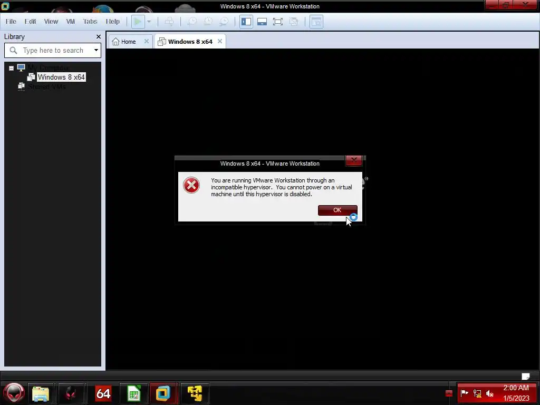Open the VM menu
This screenshot has width=540, height=405.
[x=71, y=21]
